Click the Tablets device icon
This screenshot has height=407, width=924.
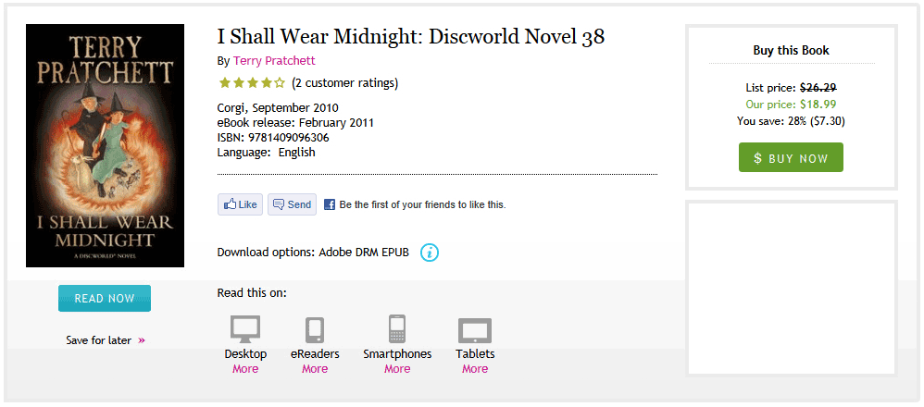coord(475,330)
